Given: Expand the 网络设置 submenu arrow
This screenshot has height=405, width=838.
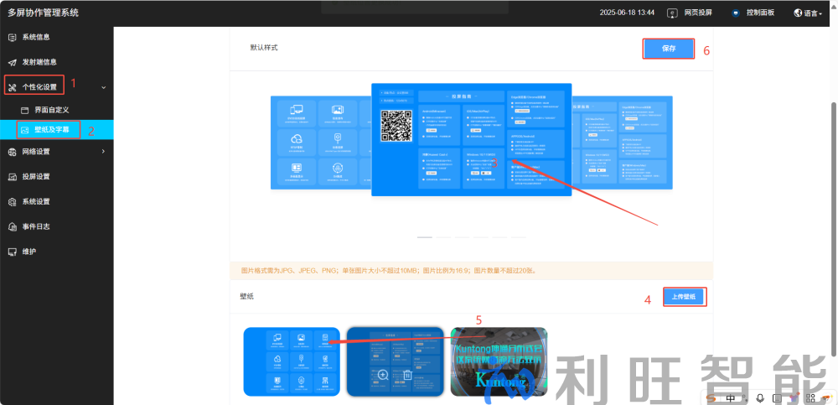Looking at the screenshot, I should pyautogui.click(x=104, y=152).
